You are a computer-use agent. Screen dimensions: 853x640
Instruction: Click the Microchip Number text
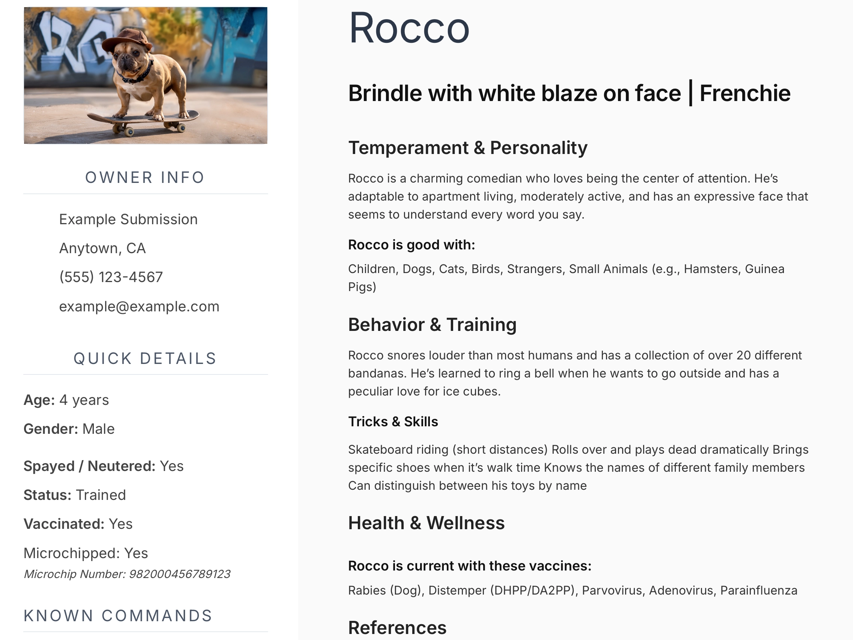click(x=127, y=574)
